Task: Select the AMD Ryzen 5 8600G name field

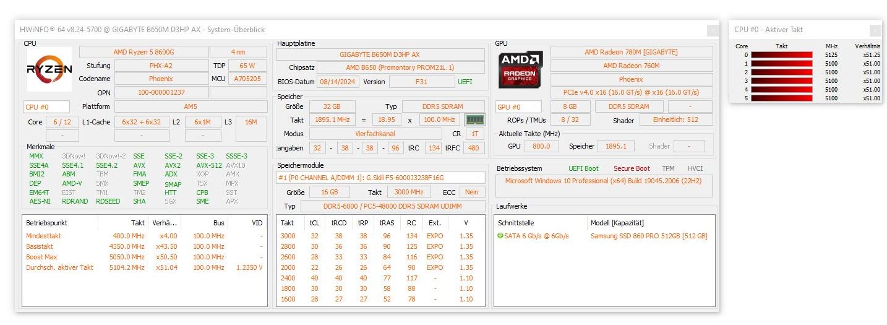Action: tap(144, 52)
